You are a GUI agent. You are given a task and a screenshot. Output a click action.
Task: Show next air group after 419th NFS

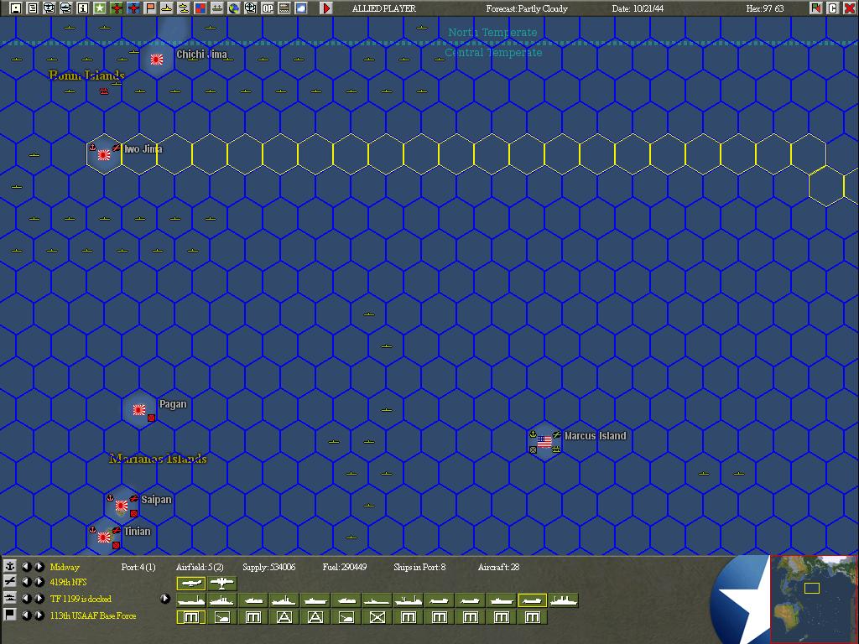click(x=39, y=582)
